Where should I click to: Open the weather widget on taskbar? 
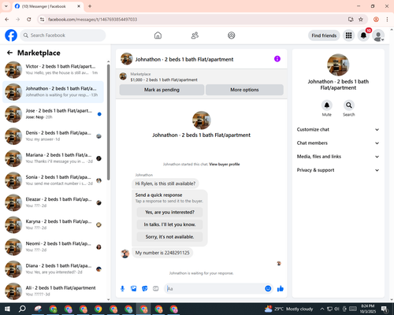(289, 309)
